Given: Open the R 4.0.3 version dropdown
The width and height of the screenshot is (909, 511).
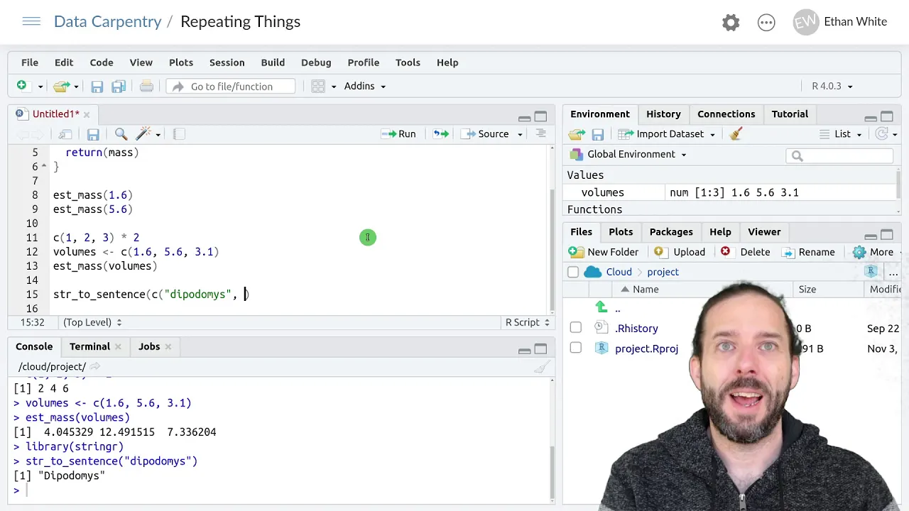Looking at the screenshot, I should click(832, 87).
